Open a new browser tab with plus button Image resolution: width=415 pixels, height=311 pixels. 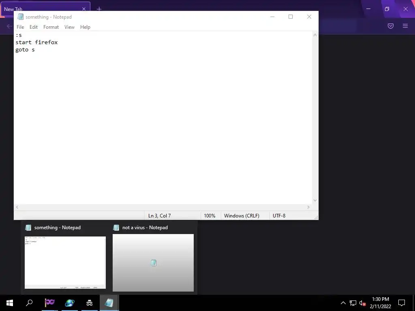click(99, 9)
